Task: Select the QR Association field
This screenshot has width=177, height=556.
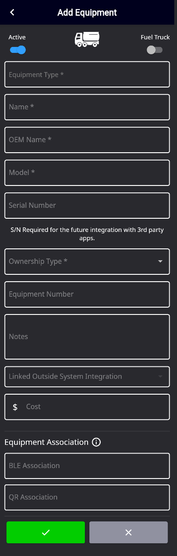Action: (x=87, y=497)
